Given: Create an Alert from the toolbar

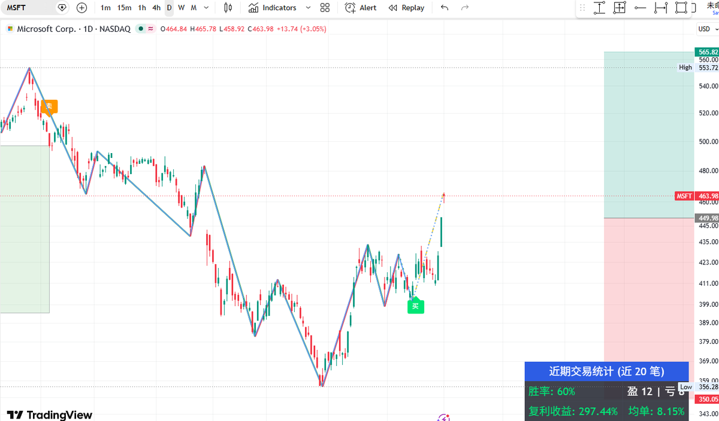Looking at the screenshot, I should coord(361,8).
